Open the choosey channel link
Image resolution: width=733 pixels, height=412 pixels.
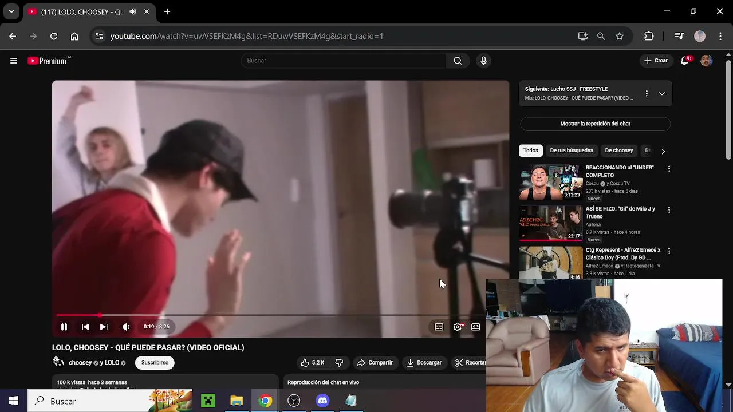click(x=80, y=363)
